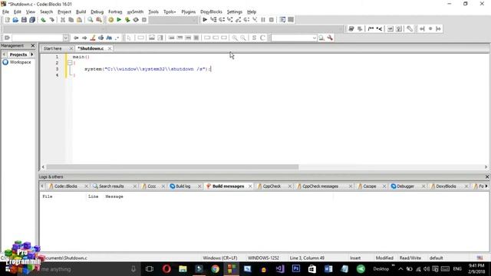The height and width of the screenshot is (276, 491).
Task: Show previous Management tab with left arrow
Action: point(4,54)
